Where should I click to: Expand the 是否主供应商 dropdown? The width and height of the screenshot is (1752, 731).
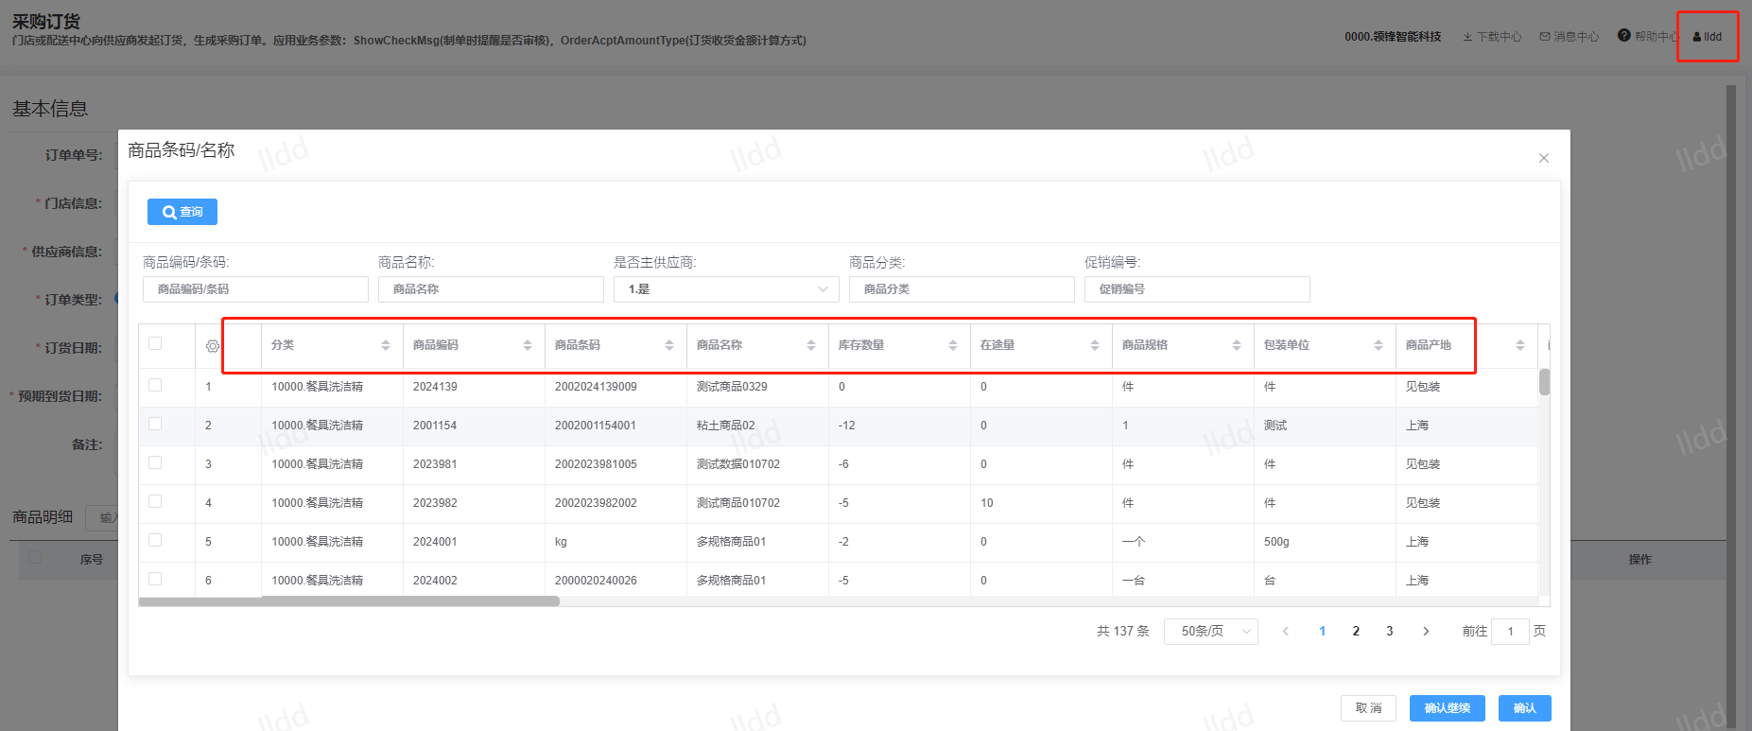[x=725, y=289]
